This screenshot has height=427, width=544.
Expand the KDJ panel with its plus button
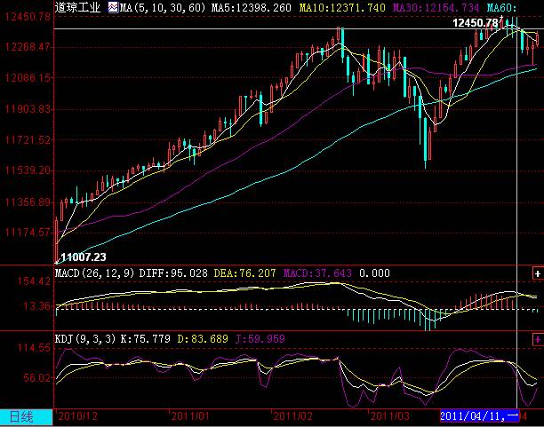point(538,339)
